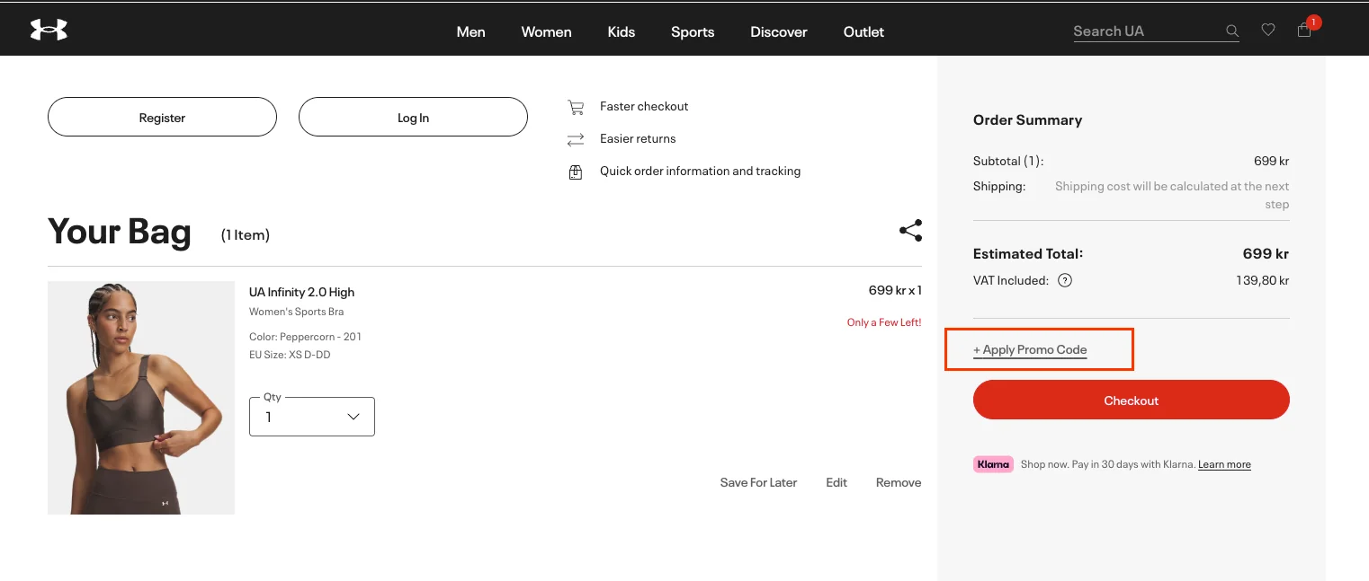Click the sports bra product thumbnail
Image resolution: width=1369 pixels, height=581 pixels.
pyautogui.click(x=141, y=398)
